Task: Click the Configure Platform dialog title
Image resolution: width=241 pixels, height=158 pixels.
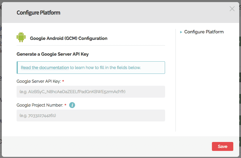Action: point(39,13)
